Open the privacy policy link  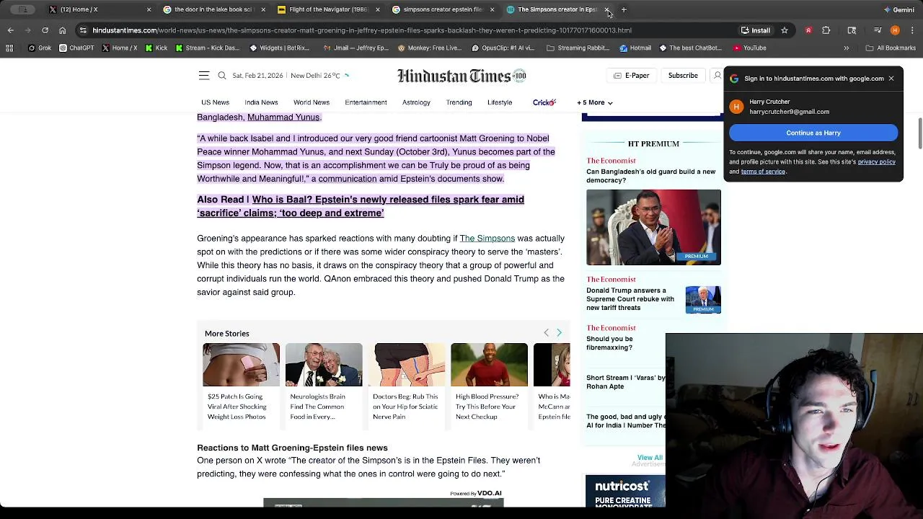tap(876, 162)
